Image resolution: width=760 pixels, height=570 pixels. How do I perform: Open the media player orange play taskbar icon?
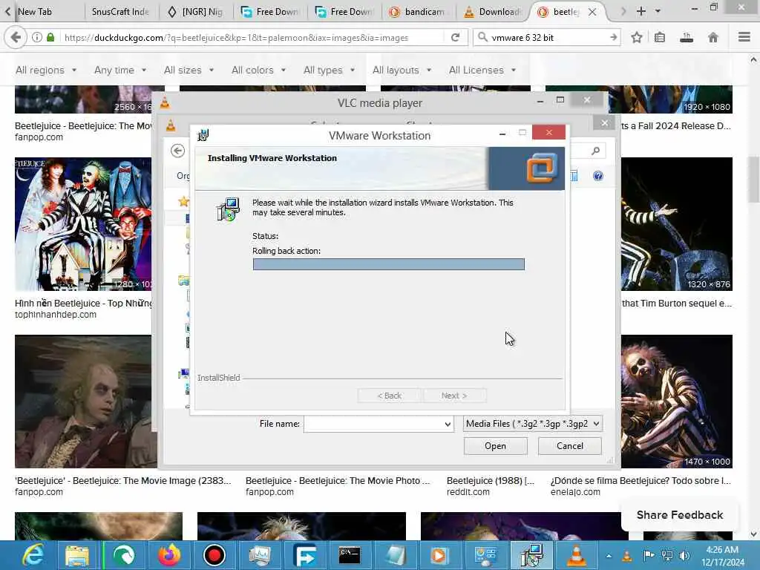440,555
